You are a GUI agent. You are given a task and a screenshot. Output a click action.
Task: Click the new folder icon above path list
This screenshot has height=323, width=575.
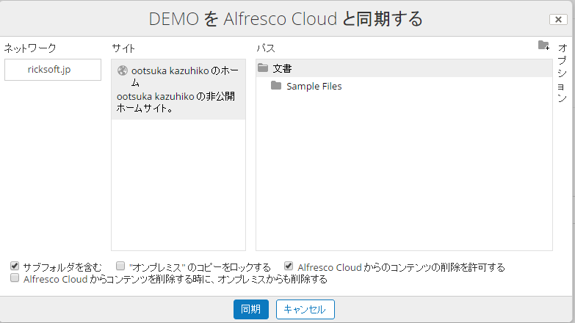tap(543, 46)
